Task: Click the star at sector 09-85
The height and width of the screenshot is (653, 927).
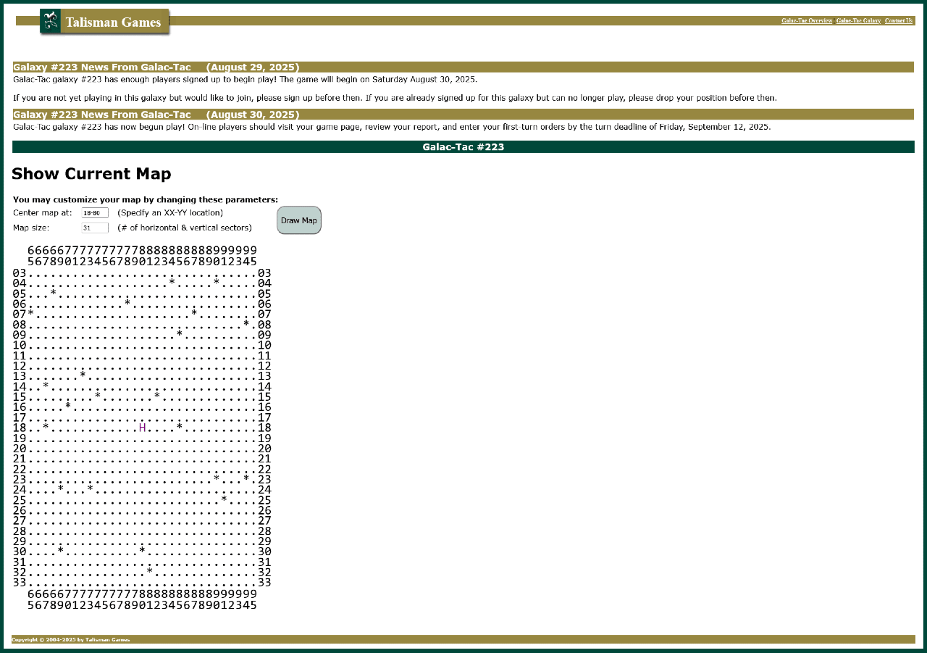Action: (180, 336)
